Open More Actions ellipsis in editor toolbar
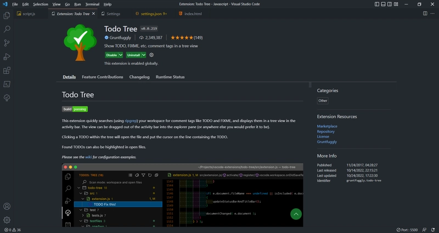 point(432,13)
